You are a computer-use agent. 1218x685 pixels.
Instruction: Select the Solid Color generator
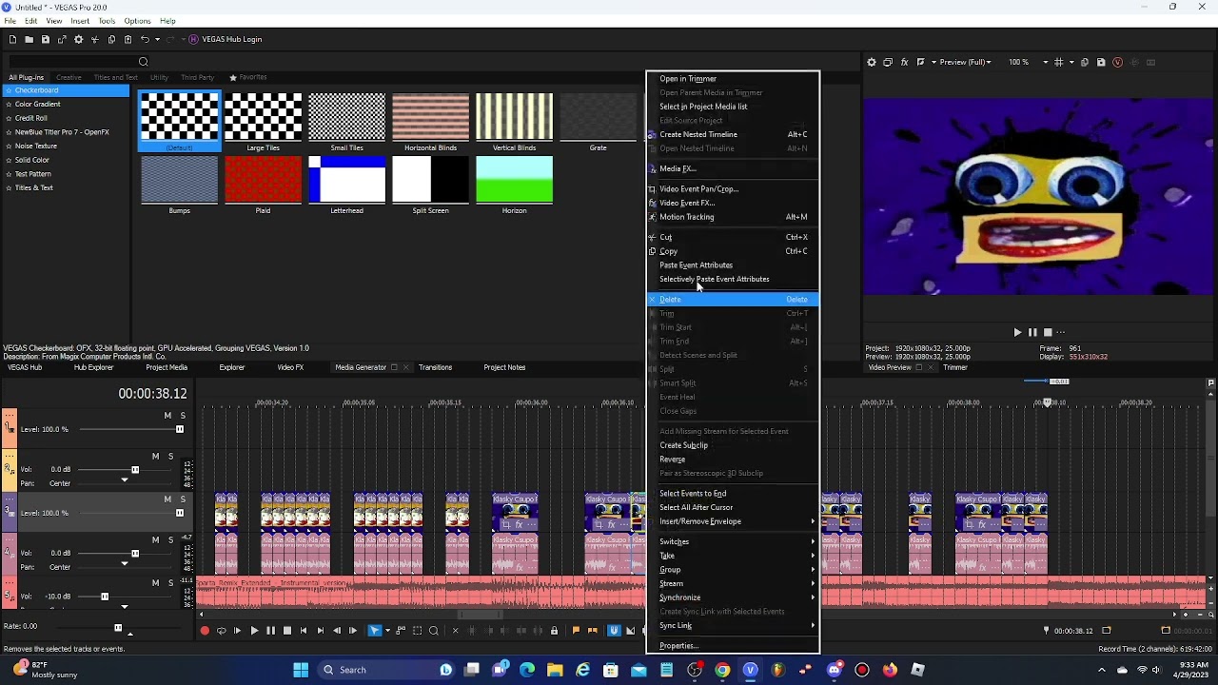[x=32, y=160]
